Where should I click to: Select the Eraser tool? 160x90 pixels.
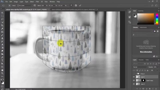point(2,44)
